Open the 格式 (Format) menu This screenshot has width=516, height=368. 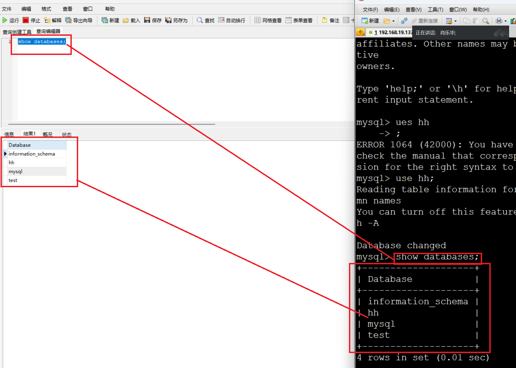[x=46, y=9]
